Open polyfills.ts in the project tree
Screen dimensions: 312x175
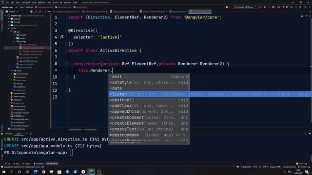pyautogui.click(x=20, y=87)
